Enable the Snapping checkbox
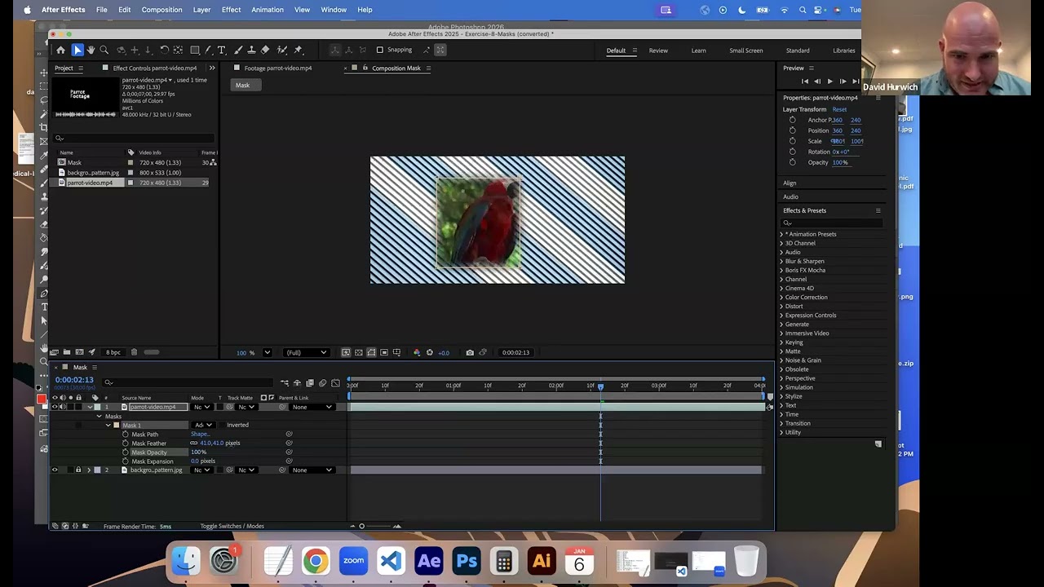Screen dimensions: 1044x587 click(x=380, y=50)
